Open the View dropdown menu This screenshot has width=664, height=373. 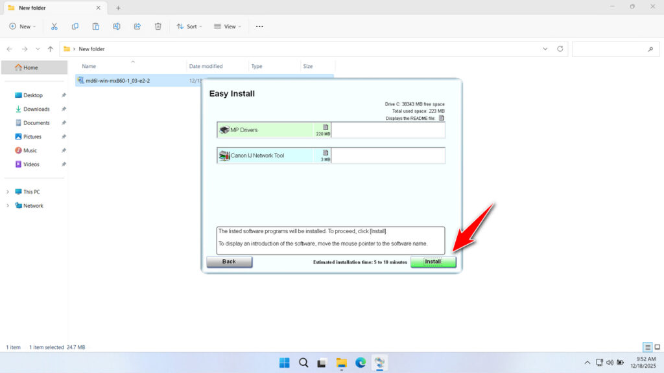227,27
